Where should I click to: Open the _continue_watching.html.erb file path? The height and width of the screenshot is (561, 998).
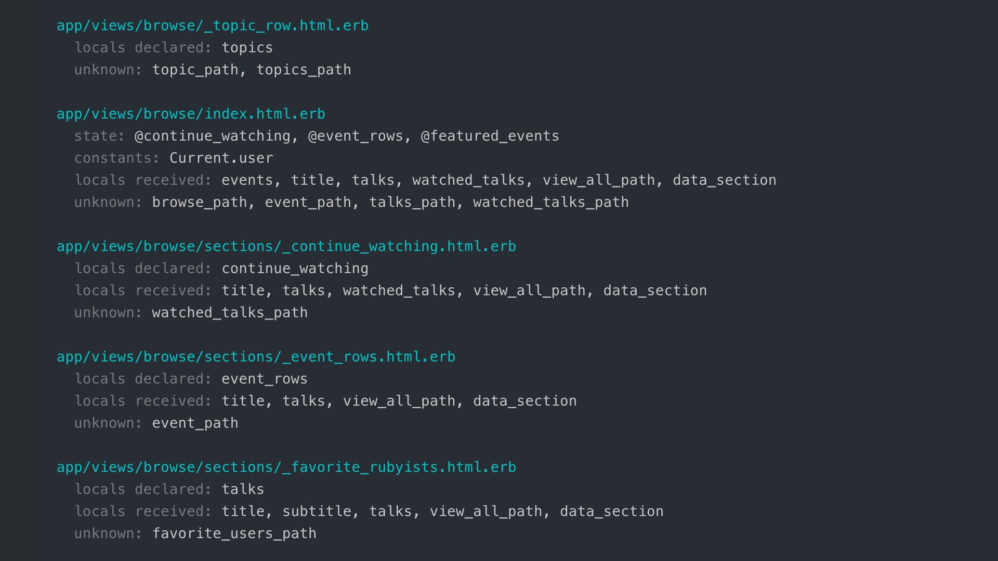pos(286,246)
